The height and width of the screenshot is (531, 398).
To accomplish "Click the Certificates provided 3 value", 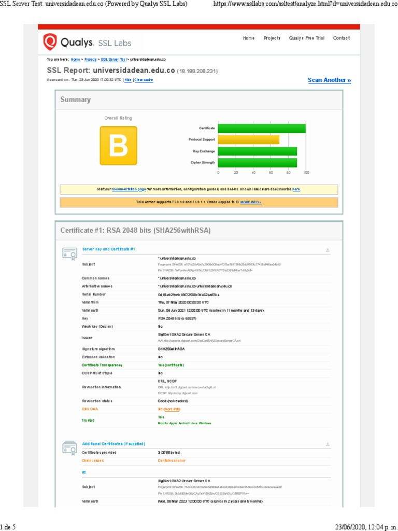I will coord(169,452).
